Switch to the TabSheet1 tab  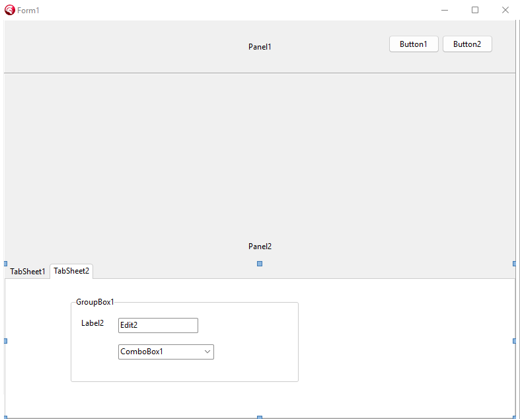28,272
